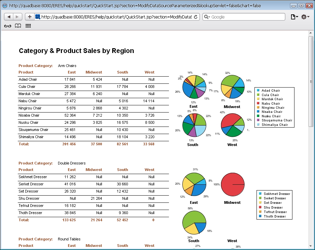Click the Sbuqamuma Chair product row
The image size is (315, 250).
pyautogui.click(x=93, y=130)
